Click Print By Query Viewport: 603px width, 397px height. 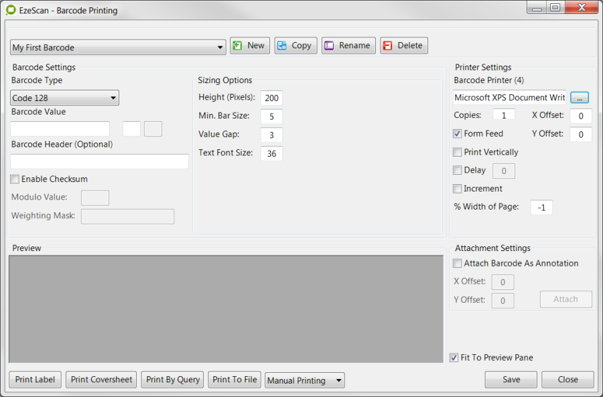click(173, 380)
